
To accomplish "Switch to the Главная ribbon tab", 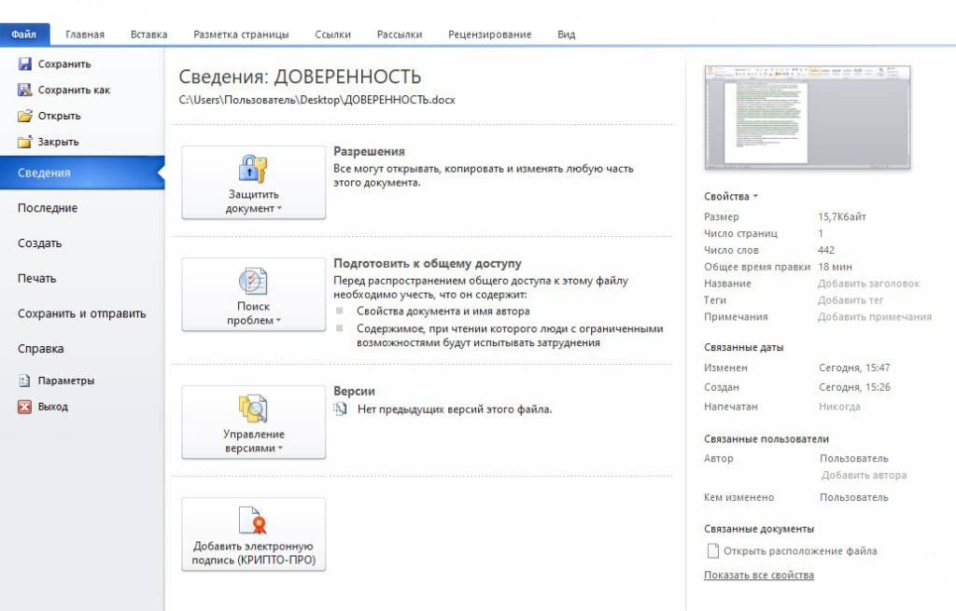I will [x=85, y=35].
